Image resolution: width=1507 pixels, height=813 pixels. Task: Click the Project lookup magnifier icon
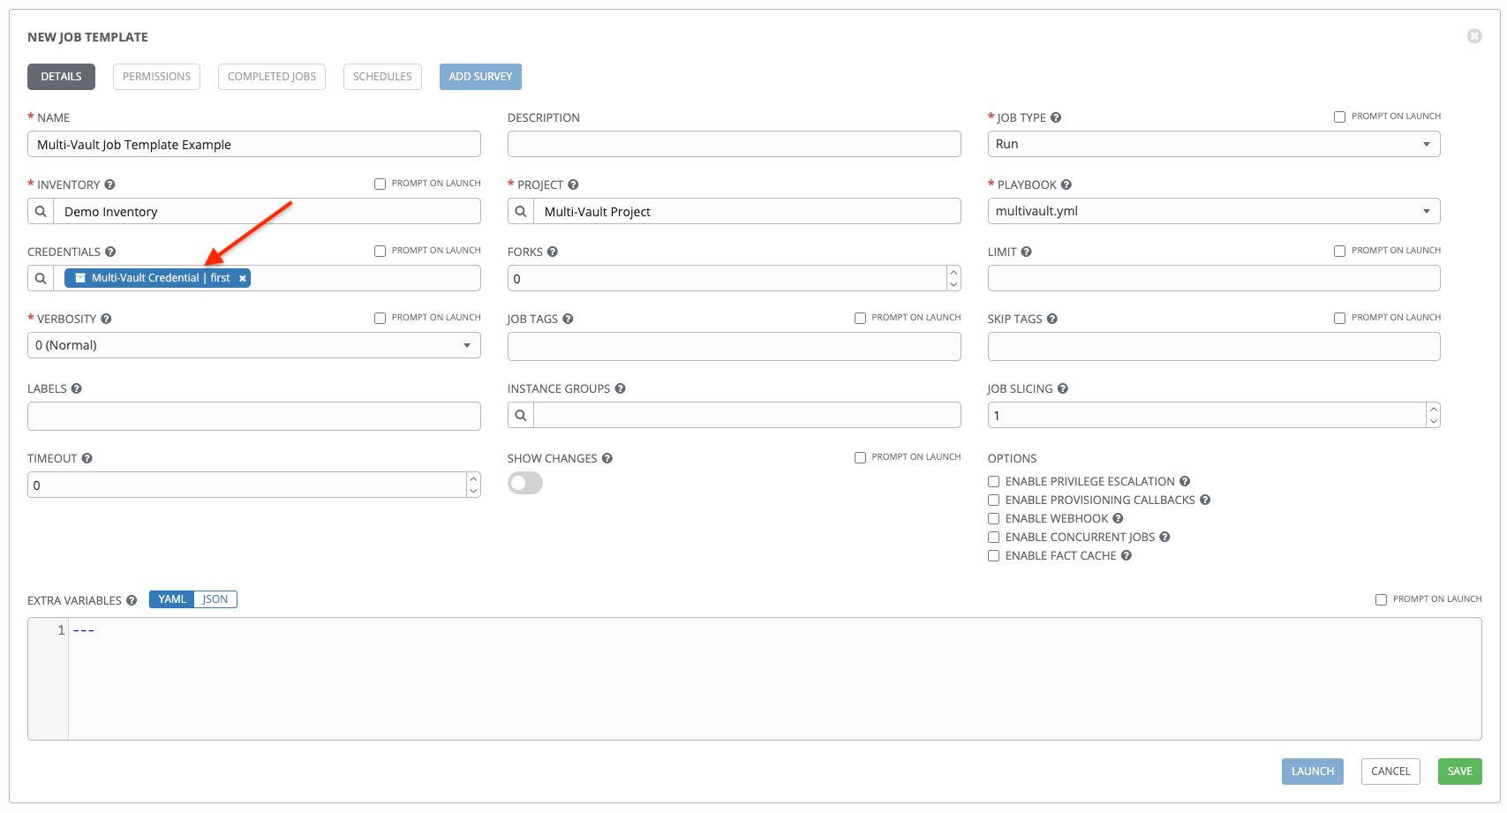(x=521, y=212)
